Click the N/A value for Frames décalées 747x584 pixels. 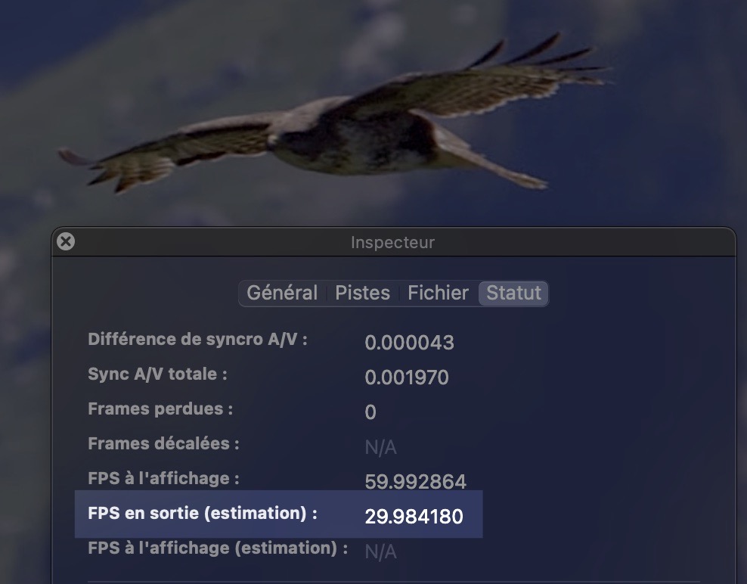click(x=380, y=447)
